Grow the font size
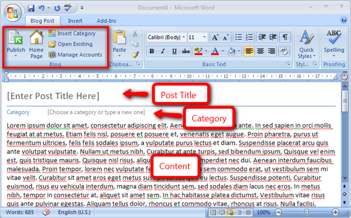This screenshot has height=218, width=351. click(x=215, y=37)
